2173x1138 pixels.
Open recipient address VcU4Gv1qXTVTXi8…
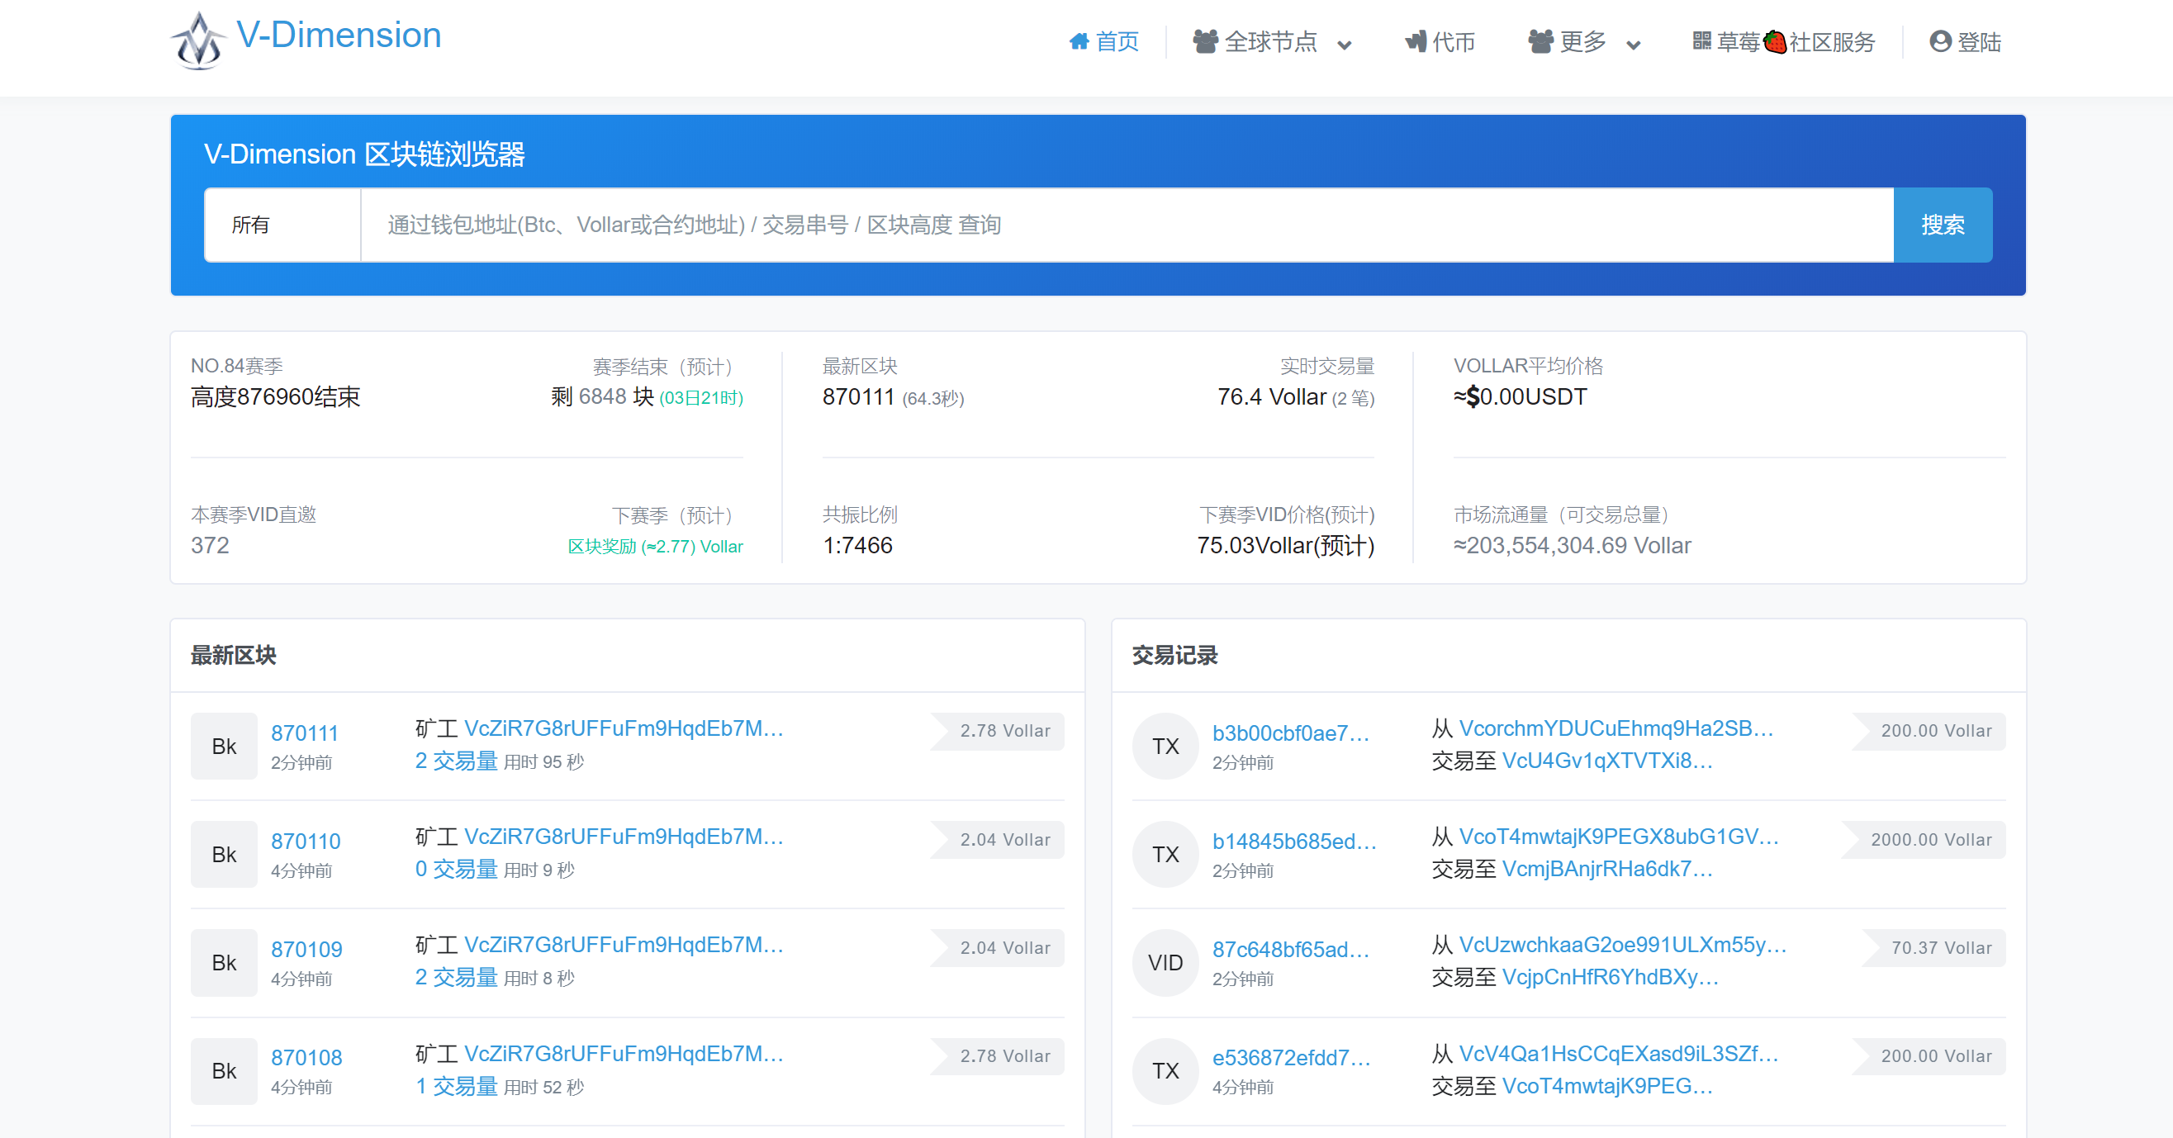click(1608, 760)
